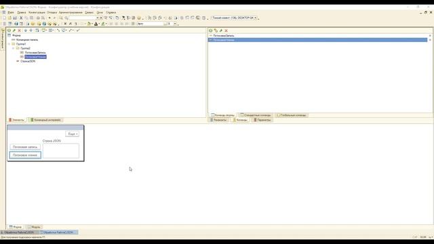Select ПотоковаяЗапись in the elements tree
The height and width of the screenshot is (244, 434).
click(x=35, y=53)
